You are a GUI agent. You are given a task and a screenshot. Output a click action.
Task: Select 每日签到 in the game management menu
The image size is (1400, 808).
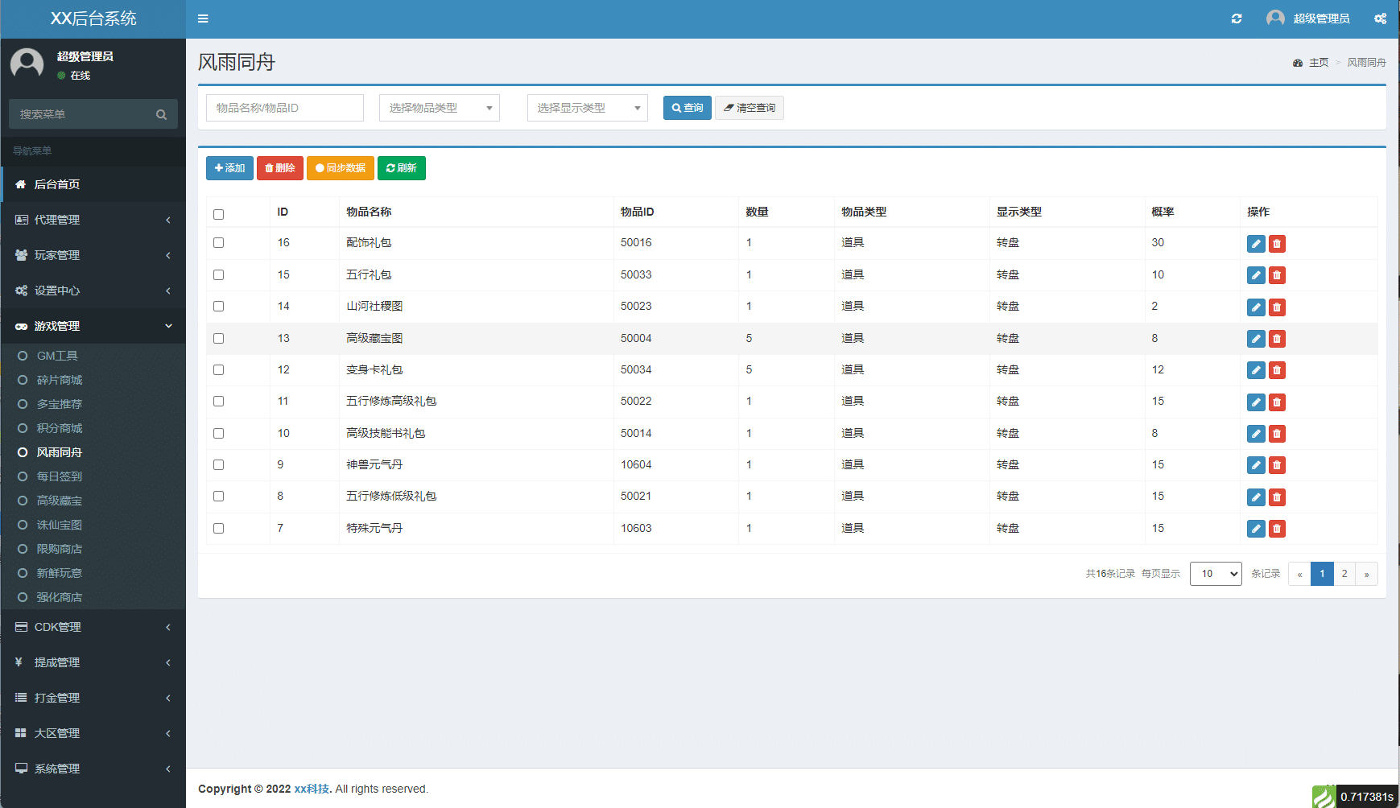[58, 476]
